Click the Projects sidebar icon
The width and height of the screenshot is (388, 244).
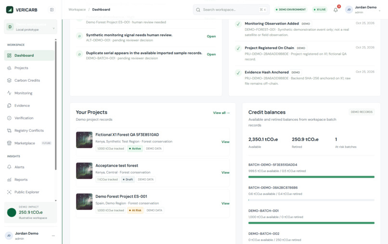tap(9, 68)
